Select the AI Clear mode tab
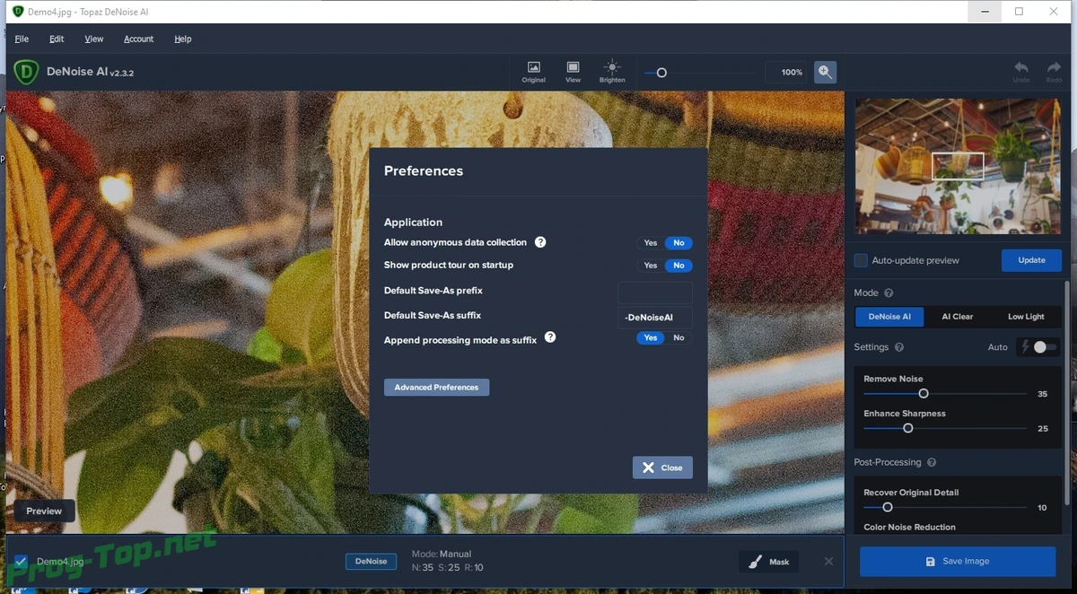This screenshot has width=1077, height=594. [x=957, y=317]
